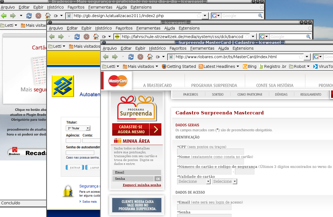Image resolution: width=333 pixels, height=217 pixels.
Task: Click the Agência input field
Action: [73, 141]
